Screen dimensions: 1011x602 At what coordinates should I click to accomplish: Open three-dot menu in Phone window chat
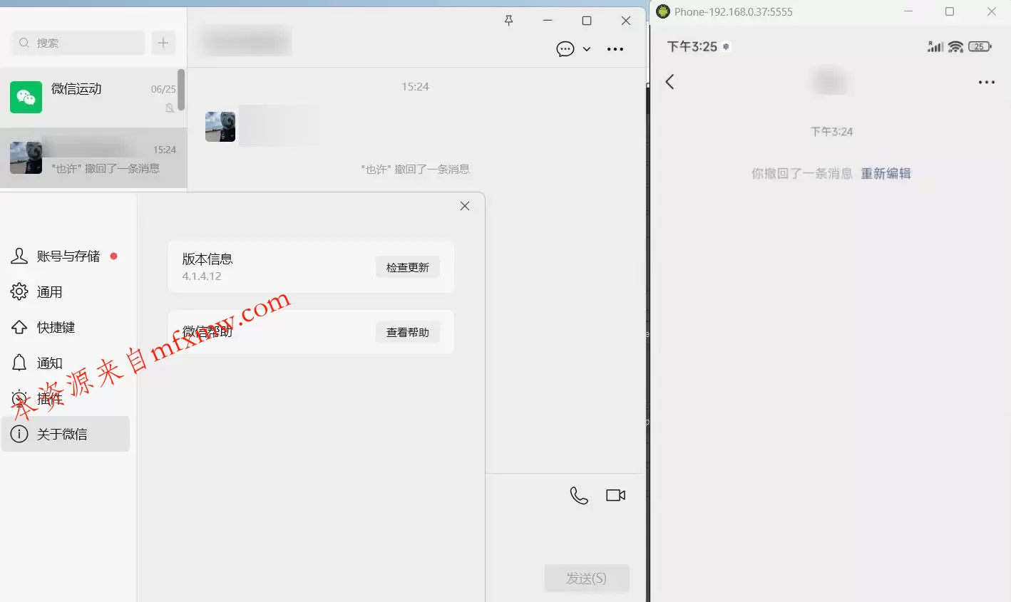tap(987, 83)
